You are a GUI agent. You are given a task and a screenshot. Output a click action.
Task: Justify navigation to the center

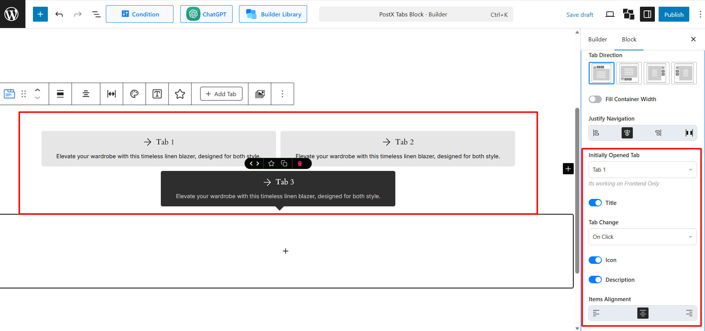627,133
